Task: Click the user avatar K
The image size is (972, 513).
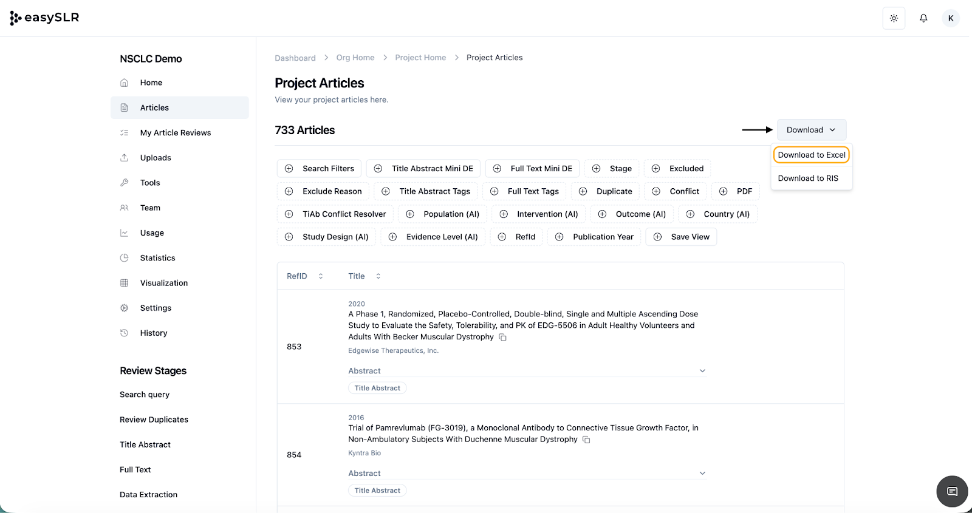Action: tap(951, 18)
